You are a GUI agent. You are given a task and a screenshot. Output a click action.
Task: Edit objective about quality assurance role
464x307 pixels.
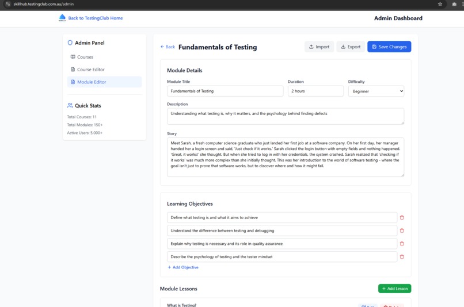(x=282, y=244)
